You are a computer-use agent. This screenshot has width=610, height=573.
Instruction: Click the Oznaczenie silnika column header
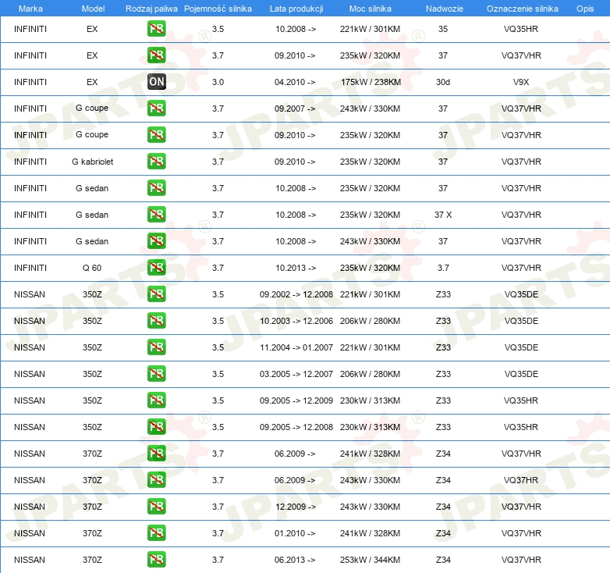[x=522, y=9]
